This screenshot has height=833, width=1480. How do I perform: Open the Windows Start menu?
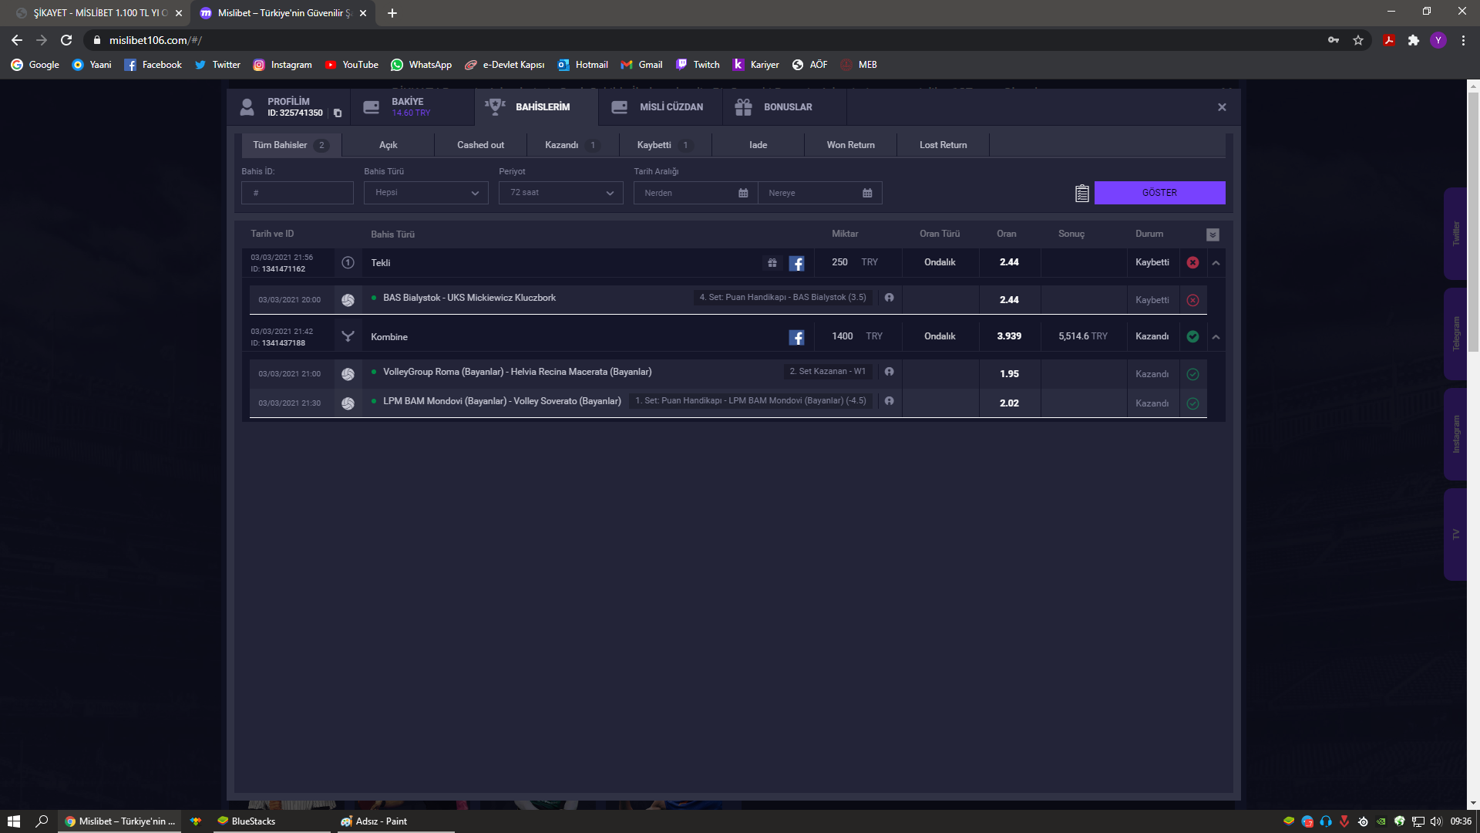coord(13,821)
